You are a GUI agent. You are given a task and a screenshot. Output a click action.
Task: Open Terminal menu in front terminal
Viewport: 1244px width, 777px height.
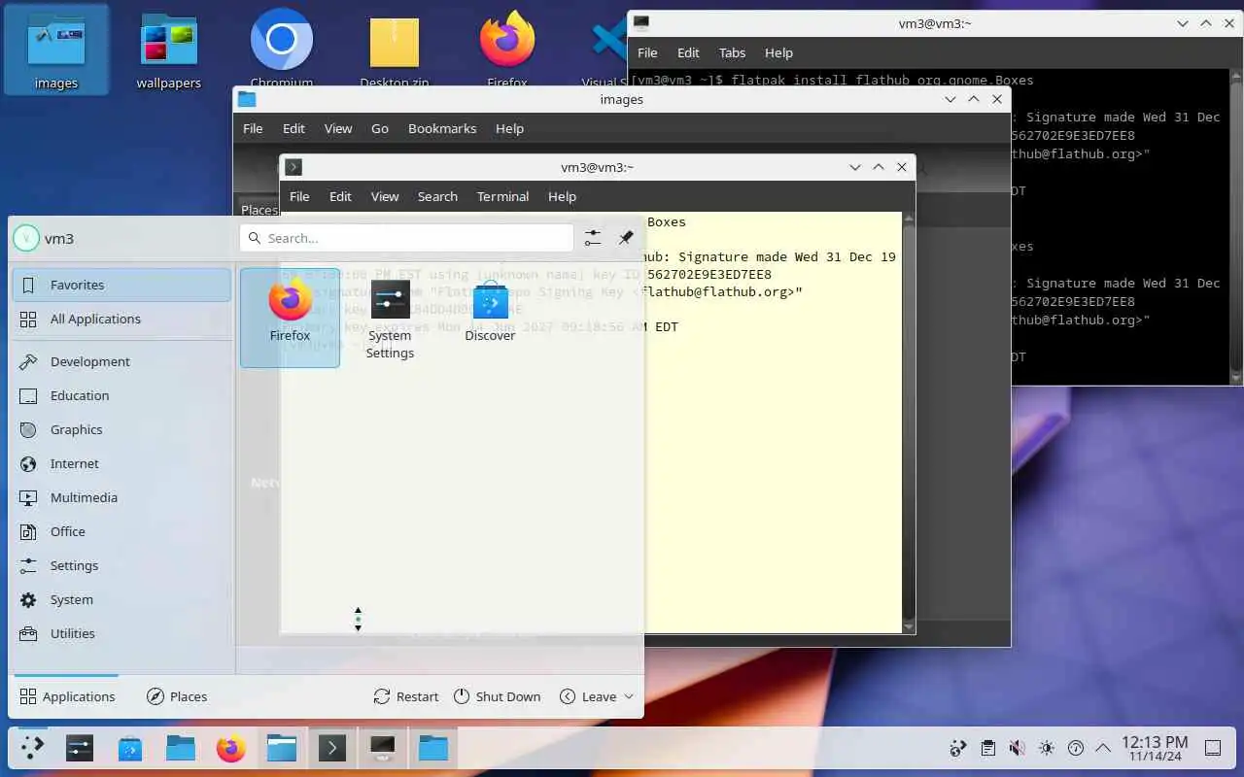[x=502, y=196]
